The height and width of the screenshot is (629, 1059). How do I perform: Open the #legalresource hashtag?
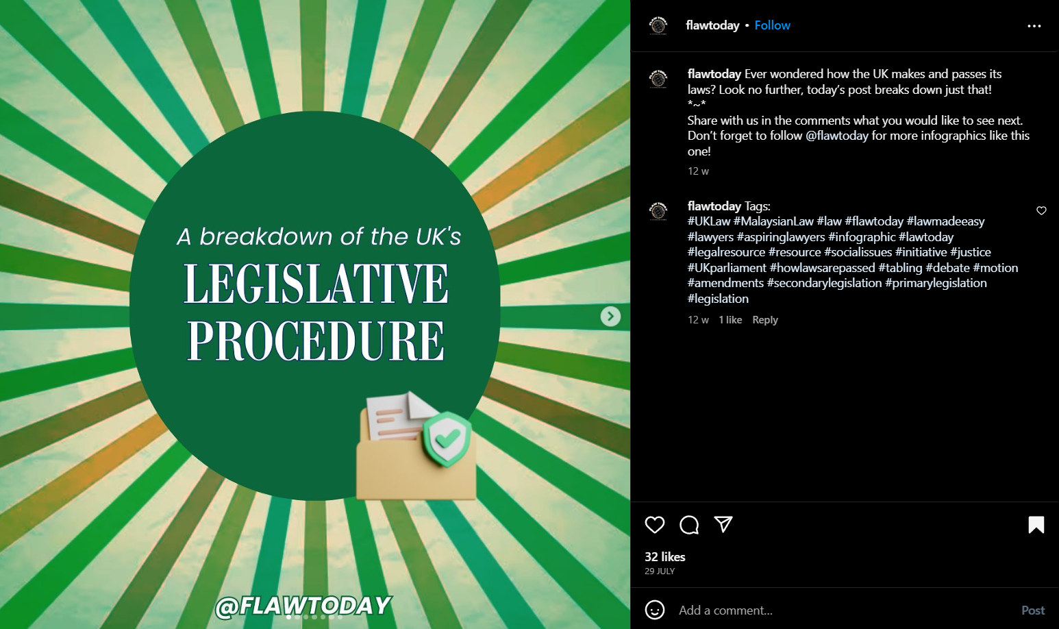click(727, 252)
